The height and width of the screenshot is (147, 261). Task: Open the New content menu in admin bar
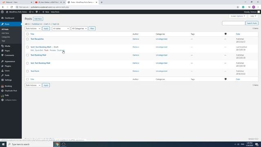coord(46,12)
